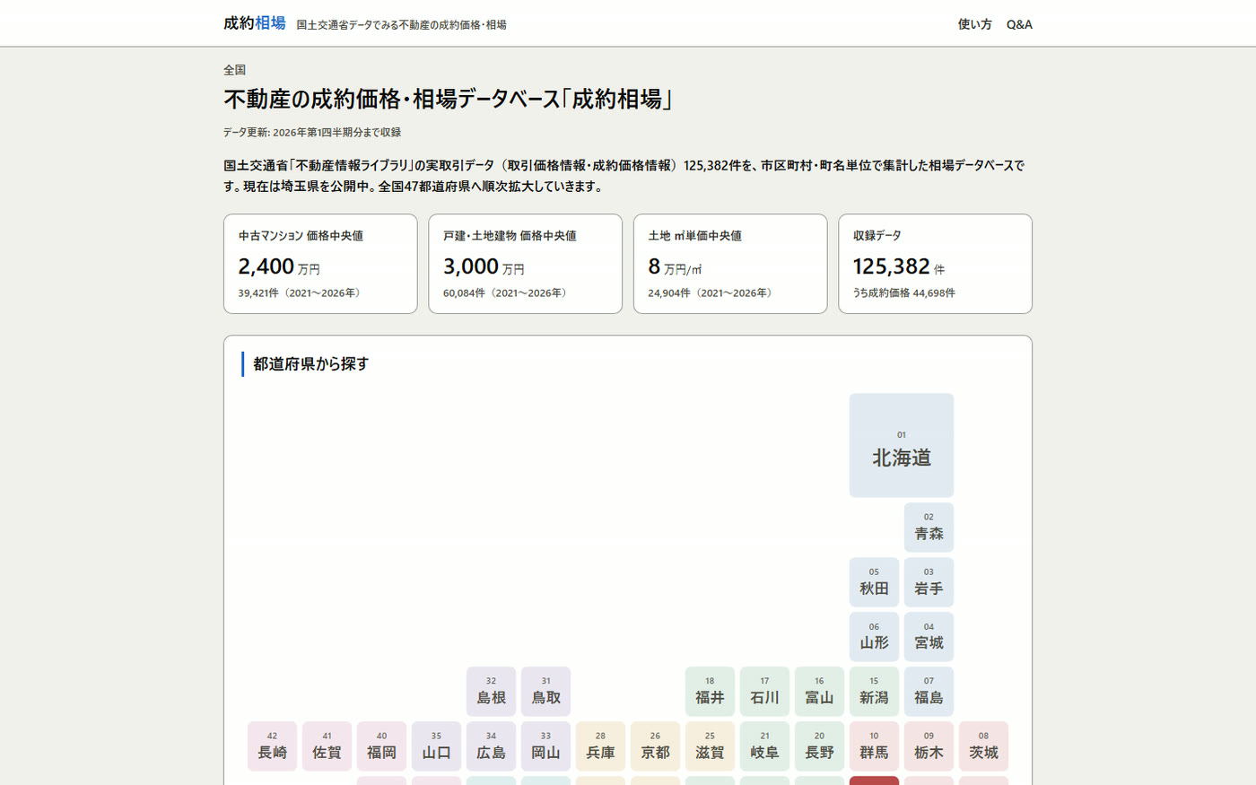The height and width of the screenshot is (785, 1256).
Task: Click the 全国 breadcrumb text
Action: 234,70
